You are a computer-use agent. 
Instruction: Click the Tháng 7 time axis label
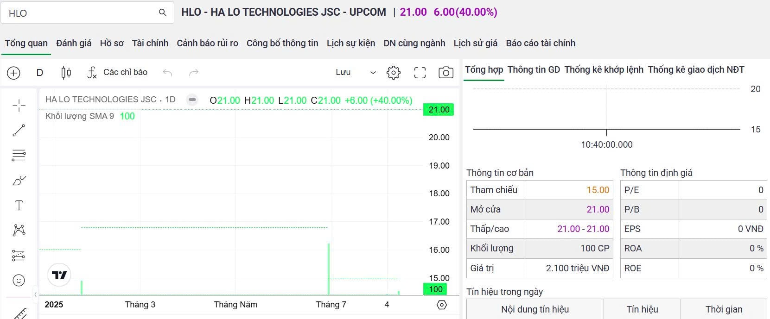coord(331,305)
